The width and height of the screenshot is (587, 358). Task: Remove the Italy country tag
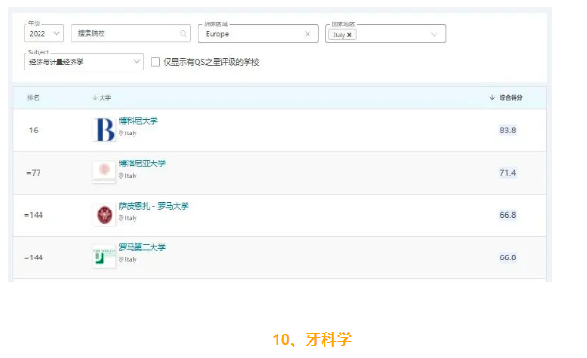[349, 35]
